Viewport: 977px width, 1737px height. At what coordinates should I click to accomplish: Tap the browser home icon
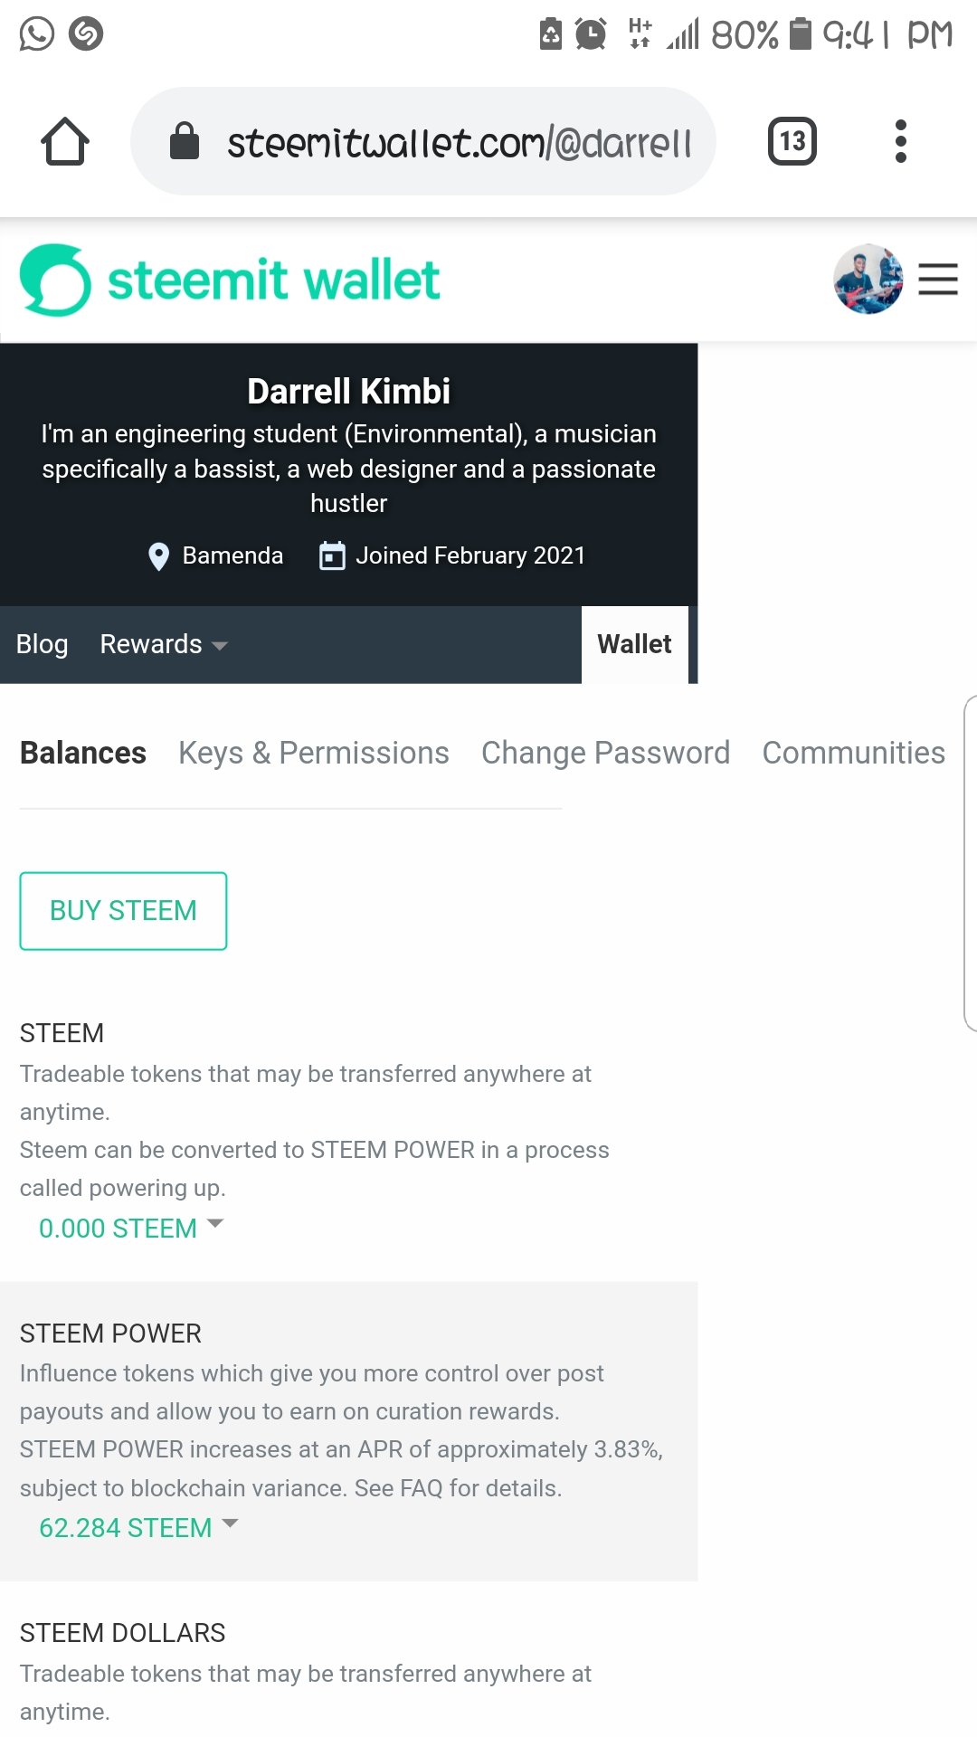[x=65, y=141]
